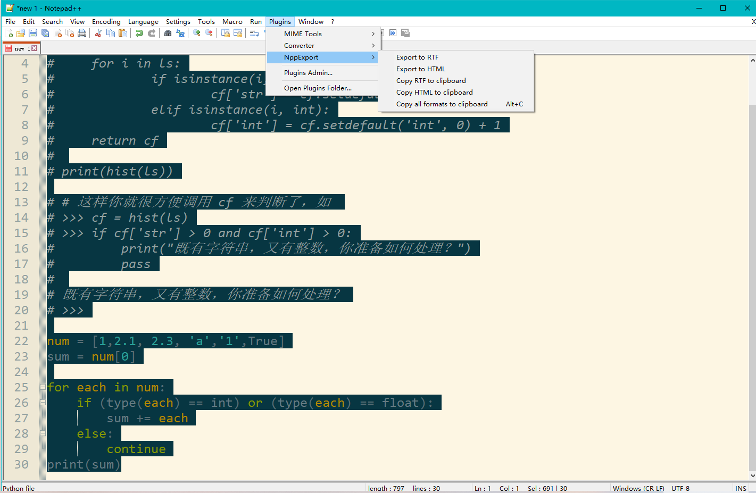Save the current file with floppy icon
Image resolution: width=756 pixels, height=493 pixels.
coord(33,33)
